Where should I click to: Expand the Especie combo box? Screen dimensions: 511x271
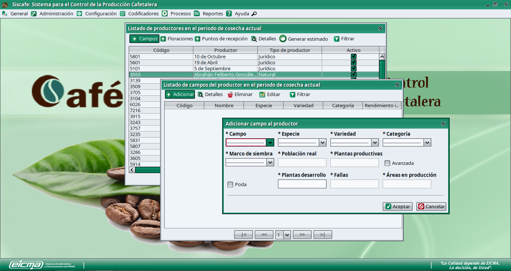(x=322, y=142)
